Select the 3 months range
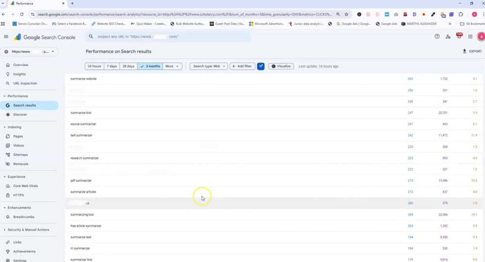 pyautogui.click(x=150, y=66)
